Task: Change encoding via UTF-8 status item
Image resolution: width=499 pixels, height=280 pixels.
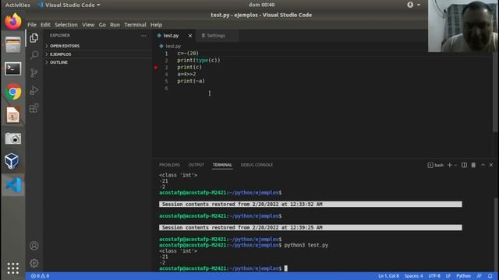Action: (x=434, y=276)
